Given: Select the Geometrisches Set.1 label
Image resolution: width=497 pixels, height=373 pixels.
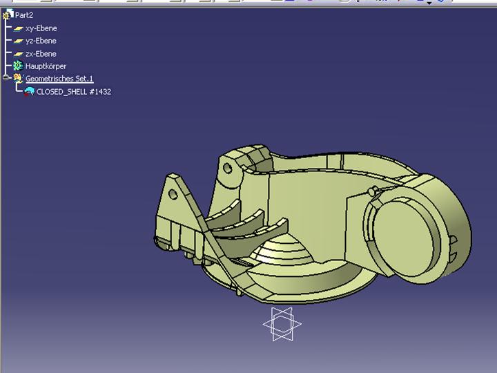Looking at the screenshot, I should pos(59,79).
